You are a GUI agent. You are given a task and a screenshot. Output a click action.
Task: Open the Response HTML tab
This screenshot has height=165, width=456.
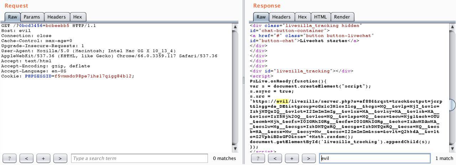(320, 17)
